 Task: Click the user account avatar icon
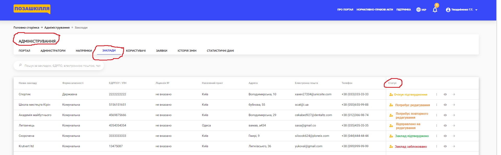coord(448,10)
